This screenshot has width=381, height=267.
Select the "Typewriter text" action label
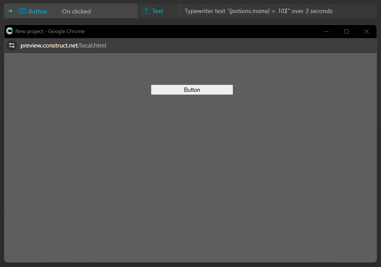[x=204, y=11]
